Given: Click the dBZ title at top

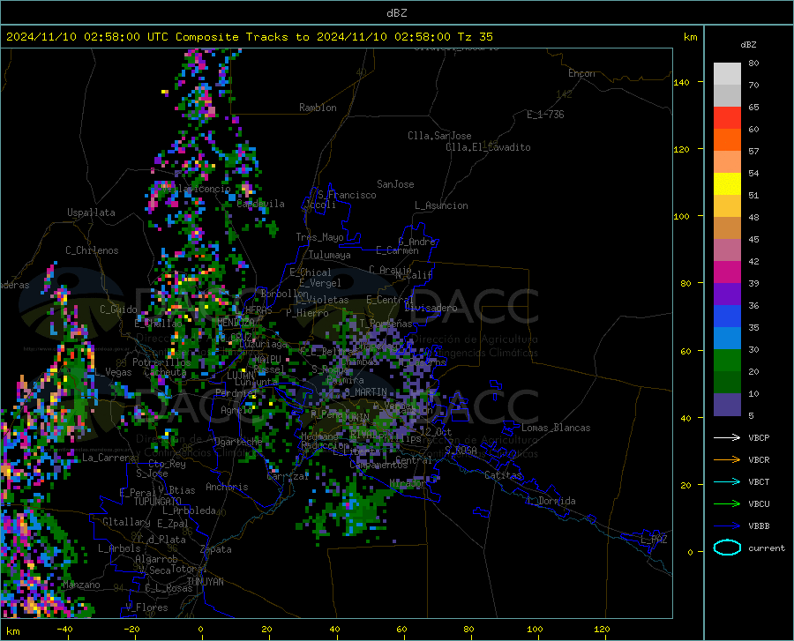Looking at the screenshot, I should (396, 13).
